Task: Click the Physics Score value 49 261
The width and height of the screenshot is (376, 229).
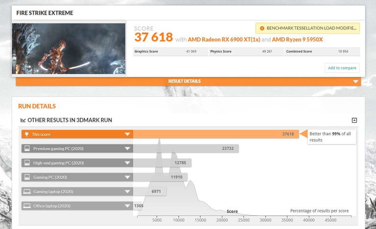Action: (x=267, y=51)
